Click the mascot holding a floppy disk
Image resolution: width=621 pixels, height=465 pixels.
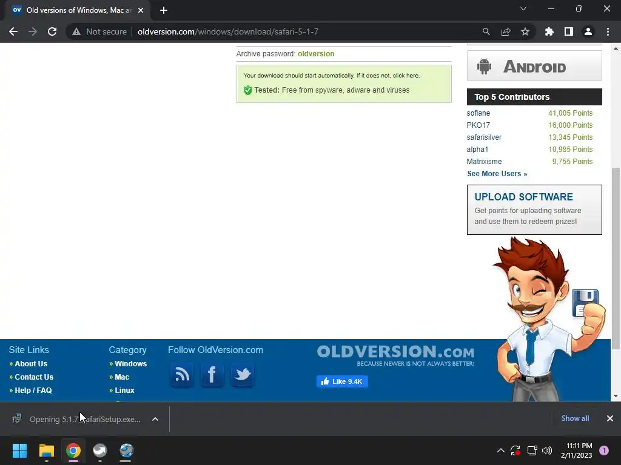(x=548, y=320)
